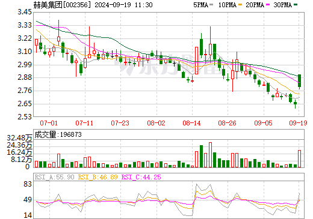The width and height of the screenshot is (313, 219).
Task: Click the 30PMA legend label
Action: pyautogui.click(x=283, y=5)
